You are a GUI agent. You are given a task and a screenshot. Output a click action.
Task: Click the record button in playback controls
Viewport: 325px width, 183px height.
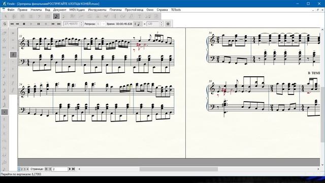point(46,24)
